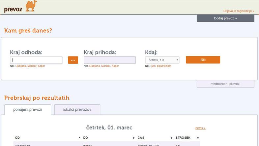259x146 pixels.
Task: Sort table by STROŠEK column
Action: pyautogui.click(x=187, y=138)
